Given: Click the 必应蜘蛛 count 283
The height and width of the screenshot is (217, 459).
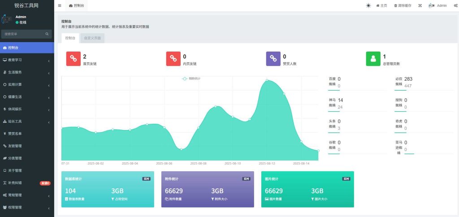Looking at the screenshot, I should [408, 79].
